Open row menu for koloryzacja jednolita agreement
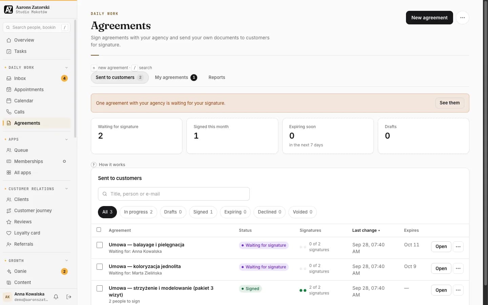Viewport: 488px width, 305px height. pos(458,268)
